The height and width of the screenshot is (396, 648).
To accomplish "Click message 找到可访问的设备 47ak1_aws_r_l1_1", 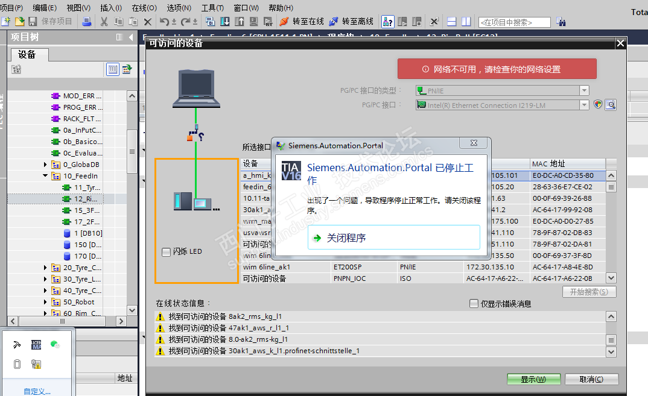I will [x=229, y=328].
